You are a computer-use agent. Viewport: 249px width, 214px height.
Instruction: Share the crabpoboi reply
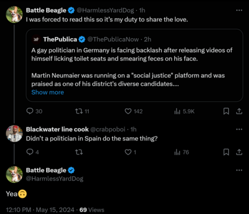pos(239,152)
